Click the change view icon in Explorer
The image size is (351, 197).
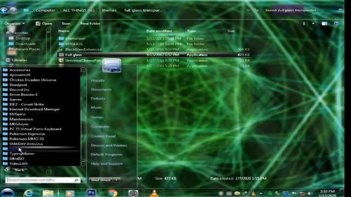click(304, 24)
